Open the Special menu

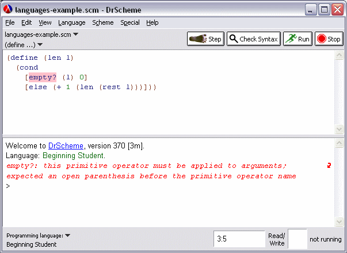pyautogui.click(x=130, y=22)
